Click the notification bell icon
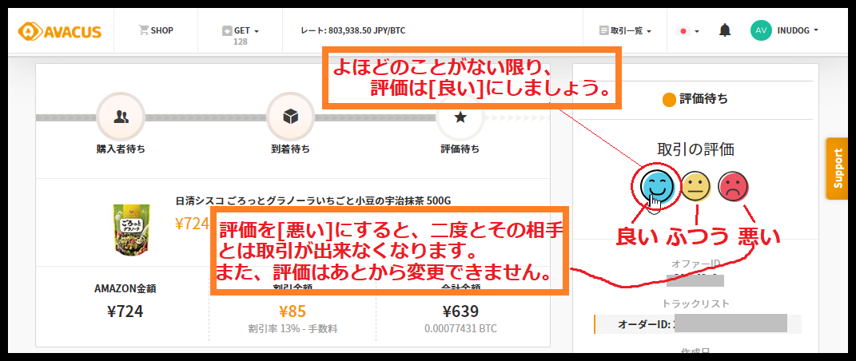Viewport: 856px width, 361px height. coord(725,31)
